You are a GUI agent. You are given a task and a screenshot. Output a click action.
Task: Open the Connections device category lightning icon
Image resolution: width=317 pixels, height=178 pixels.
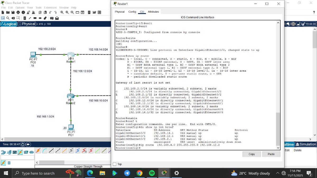click(20, 152)
